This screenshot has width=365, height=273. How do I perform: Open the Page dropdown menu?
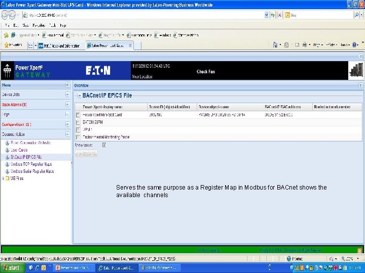(x=318, y=45)
